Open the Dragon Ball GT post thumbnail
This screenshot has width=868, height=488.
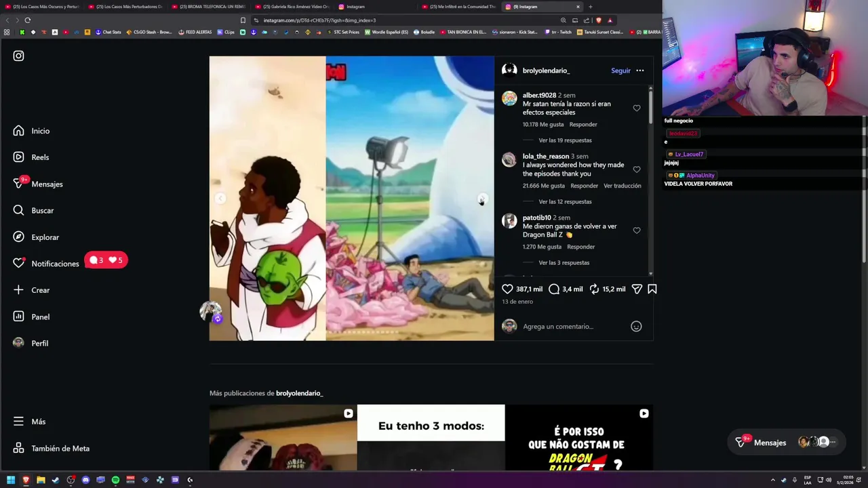click(579, 437)
